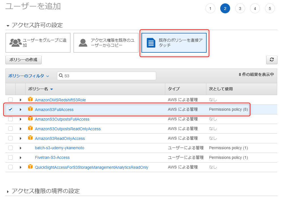Click ユーザーによる管理 in Fivetran-S3-Access row
The width and height of the screenshot is (282, 205).
click(186, 157)
